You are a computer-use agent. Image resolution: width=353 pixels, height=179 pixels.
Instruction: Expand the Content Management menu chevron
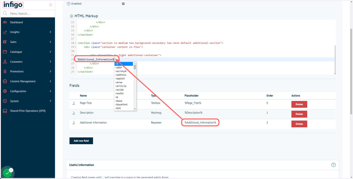[x=50, y=81]
